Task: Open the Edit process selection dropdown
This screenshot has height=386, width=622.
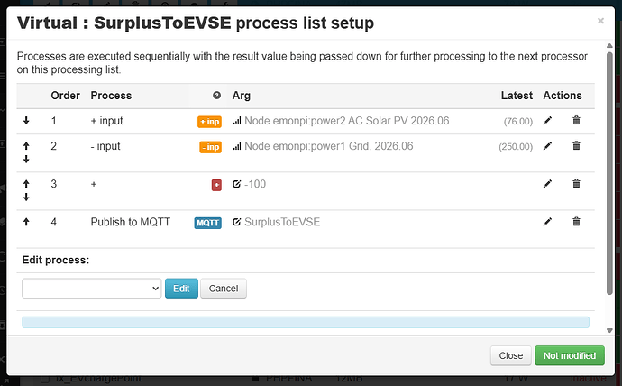Action: (x=92, y=289)
